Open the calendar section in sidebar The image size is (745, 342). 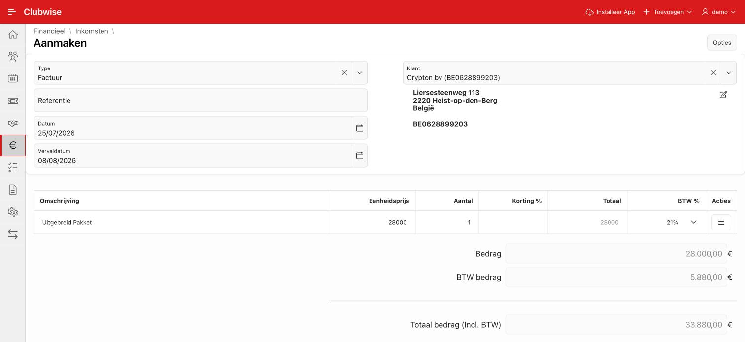[x=13, y=79]
